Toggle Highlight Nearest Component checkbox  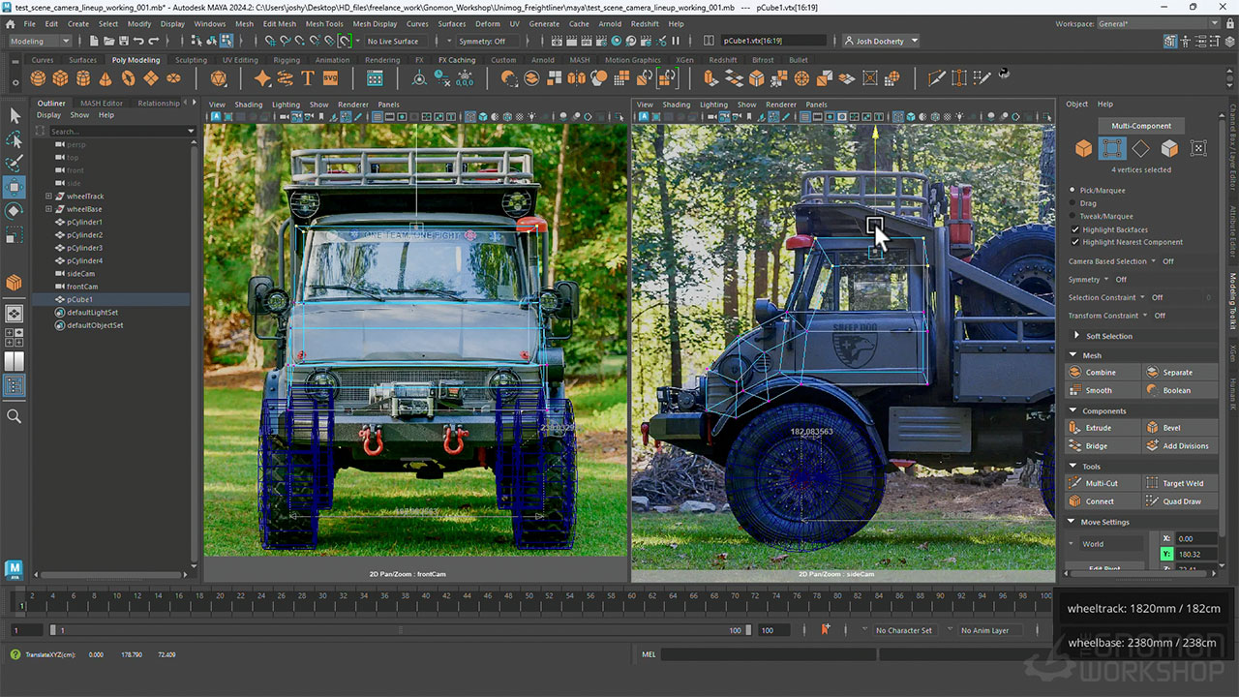tap(1074, 242)
